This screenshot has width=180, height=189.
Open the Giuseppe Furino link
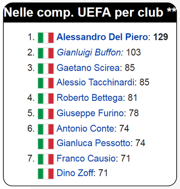tap(90, 113)
